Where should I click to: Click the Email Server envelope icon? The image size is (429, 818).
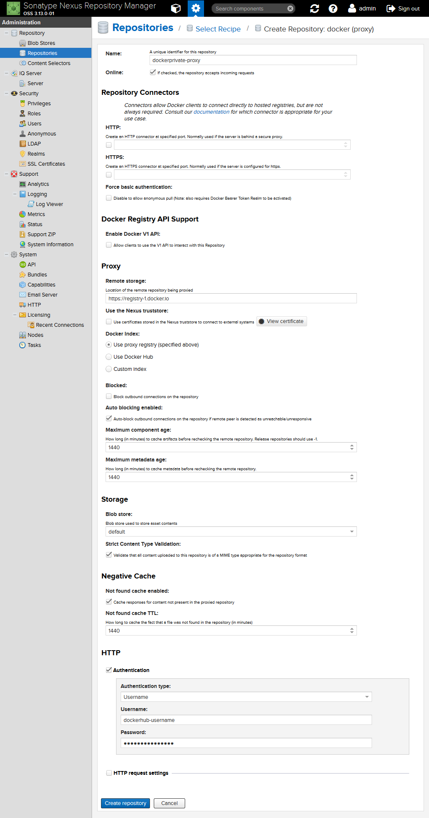coord(23,295)
